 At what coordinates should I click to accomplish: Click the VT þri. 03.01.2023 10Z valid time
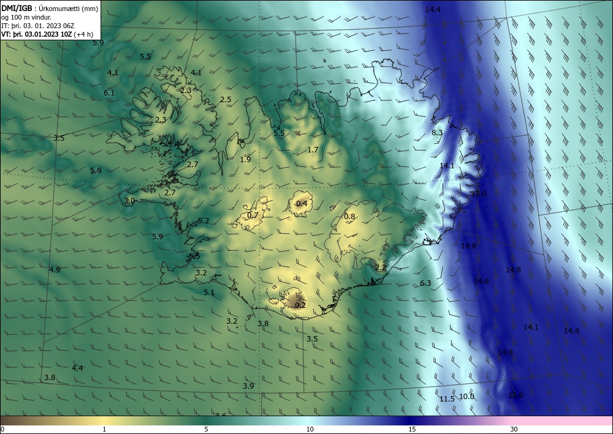coord(36,34)
